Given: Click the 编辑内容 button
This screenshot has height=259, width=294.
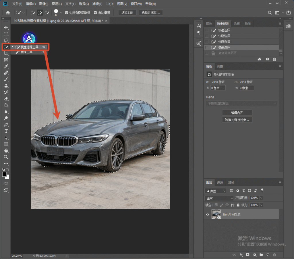Looking at the screenshot, I should (x=237, y=113).
